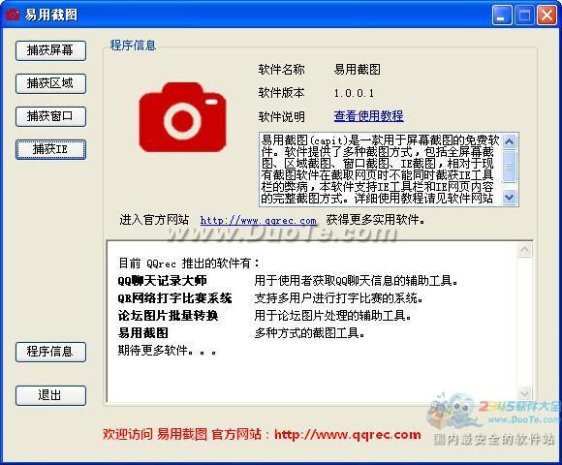
Task: Close the 易用截图 window
Action: (546, 15)
